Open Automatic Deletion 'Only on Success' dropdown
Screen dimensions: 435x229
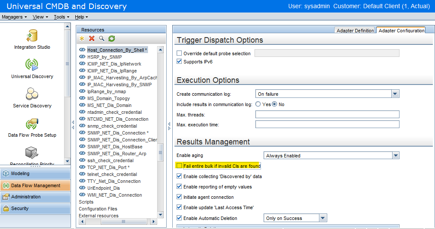pyautogui.click(x=322, y=218)
